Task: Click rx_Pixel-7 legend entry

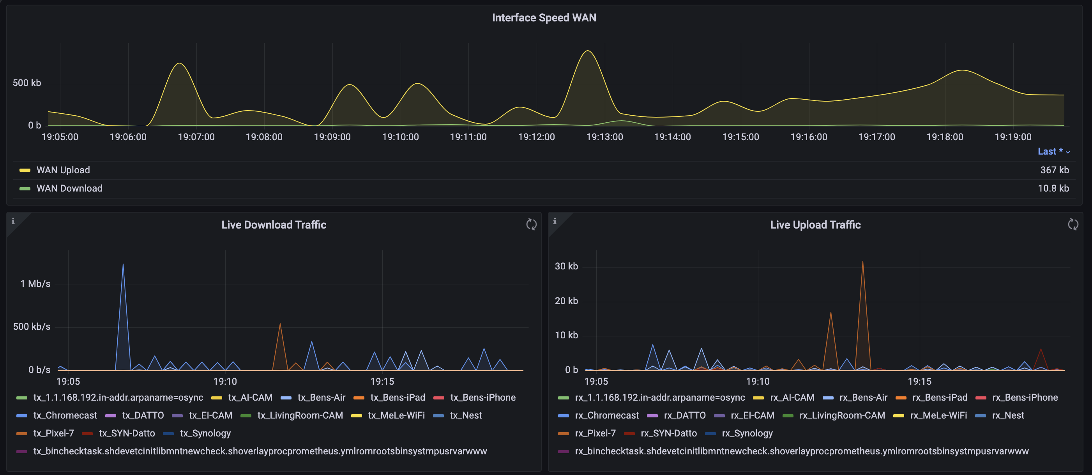Action: click(595, 433)
